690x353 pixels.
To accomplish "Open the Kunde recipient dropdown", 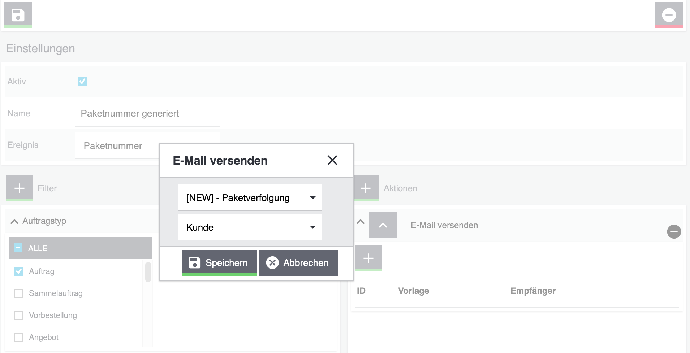I will coord(250,227).
